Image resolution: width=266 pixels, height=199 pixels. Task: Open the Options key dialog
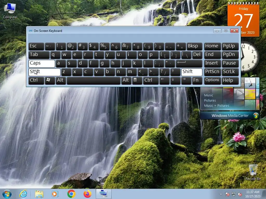(212, 81)
